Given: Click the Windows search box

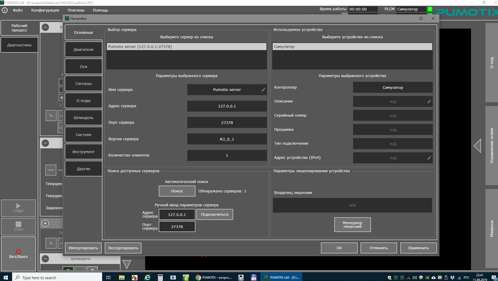Looking at the screenshot, I should (57, 277).
